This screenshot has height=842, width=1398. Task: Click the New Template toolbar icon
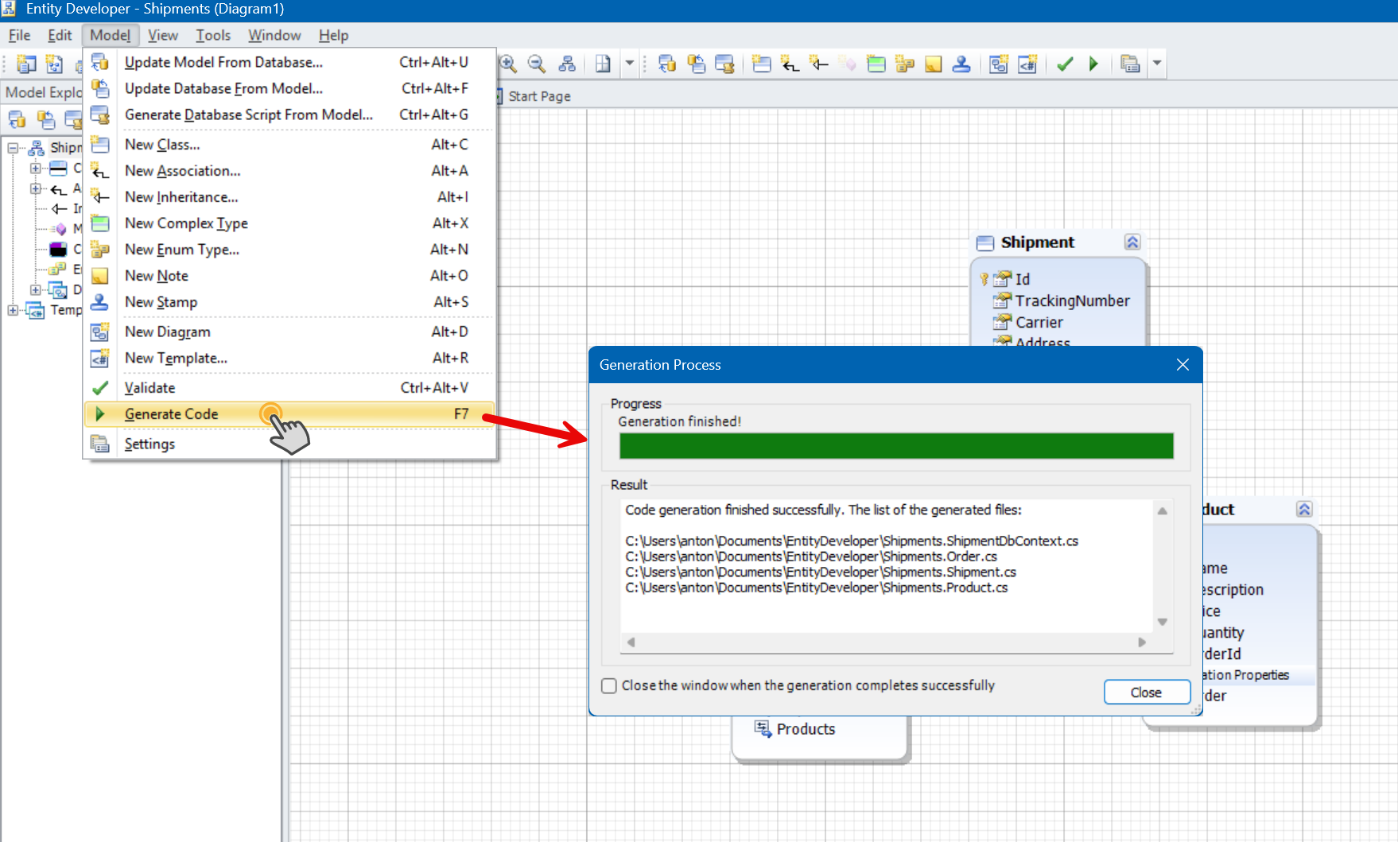coord(1027,64)
